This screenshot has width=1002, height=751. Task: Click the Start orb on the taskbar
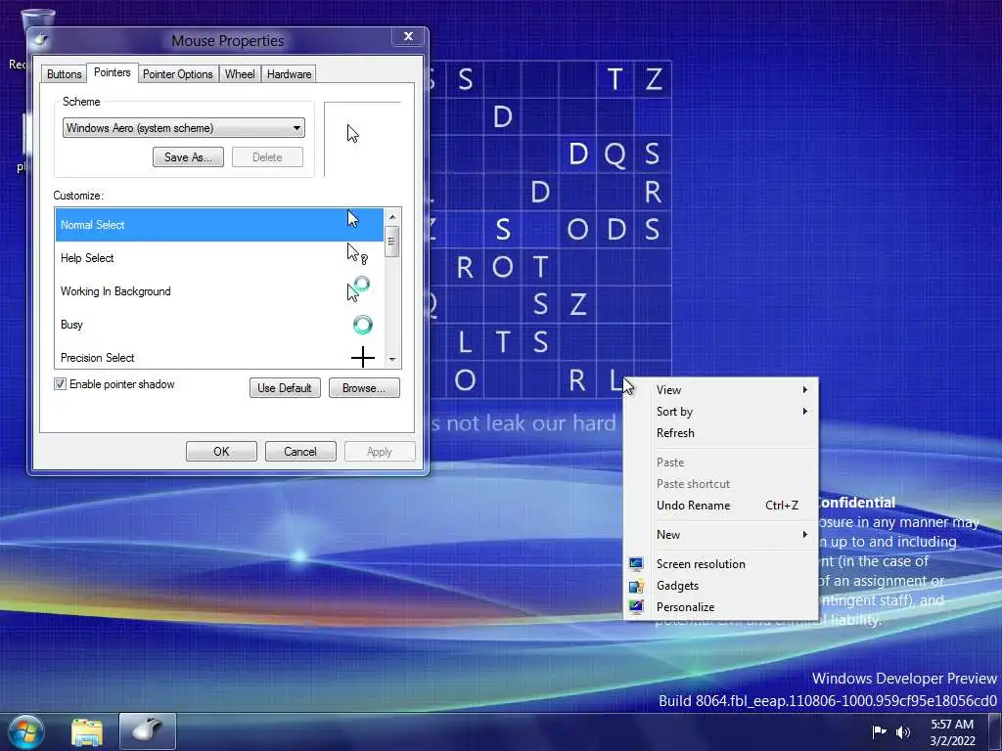[x=26, y=731]
